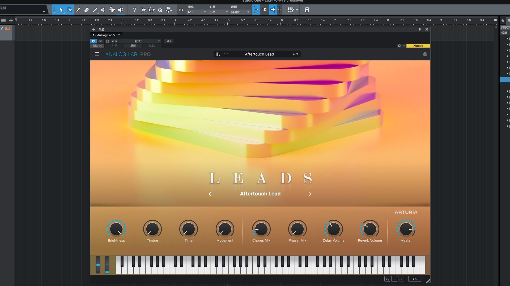Open the top-left 控制 dropdown arrow
Viewport: 510px width, 286px height.
tap(44, 11)
